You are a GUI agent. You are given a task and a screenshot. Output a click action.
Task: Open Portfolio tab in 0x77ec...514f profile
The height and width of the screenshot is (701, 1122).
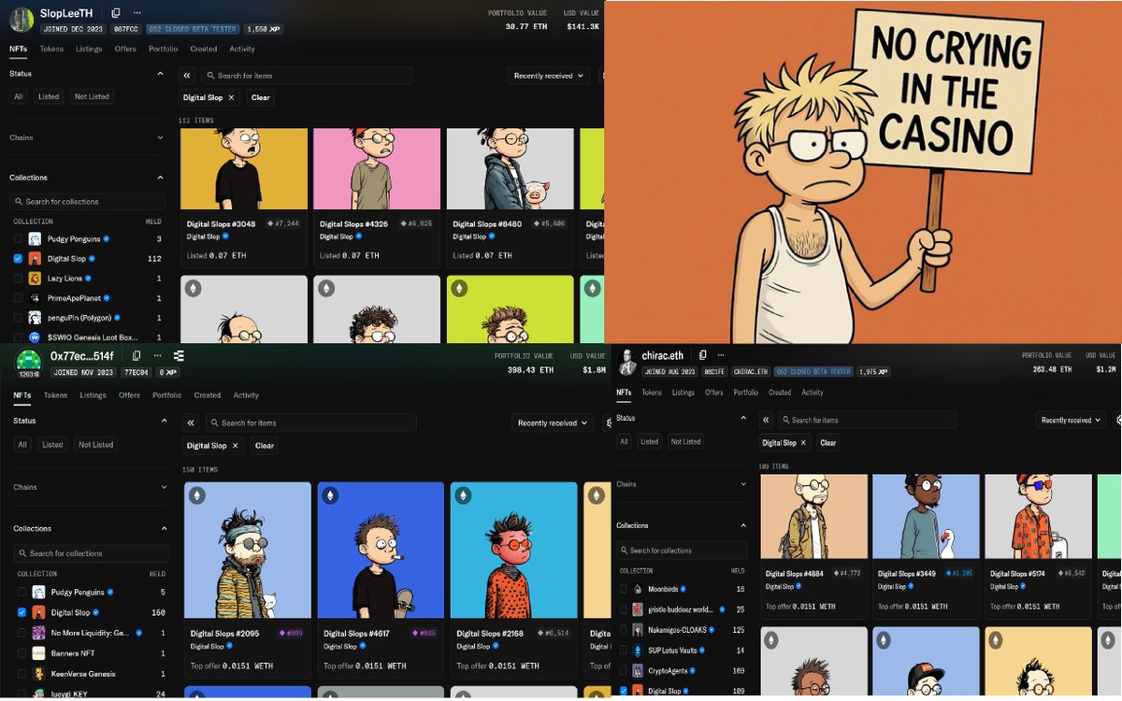click(x=167, y=395)
